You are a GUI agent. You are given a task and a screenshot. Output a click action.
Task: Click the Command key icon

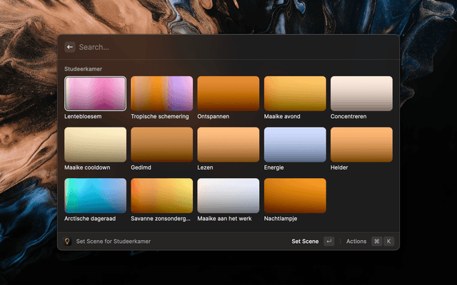click(376, 242)
